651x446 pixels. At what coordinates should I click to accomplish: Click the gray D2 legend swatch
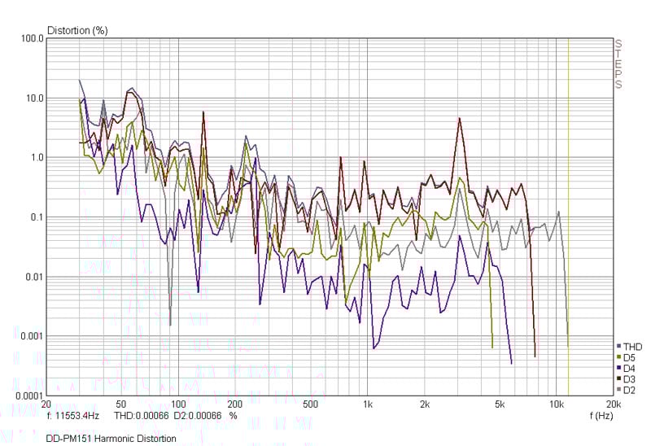click(619, 390)
